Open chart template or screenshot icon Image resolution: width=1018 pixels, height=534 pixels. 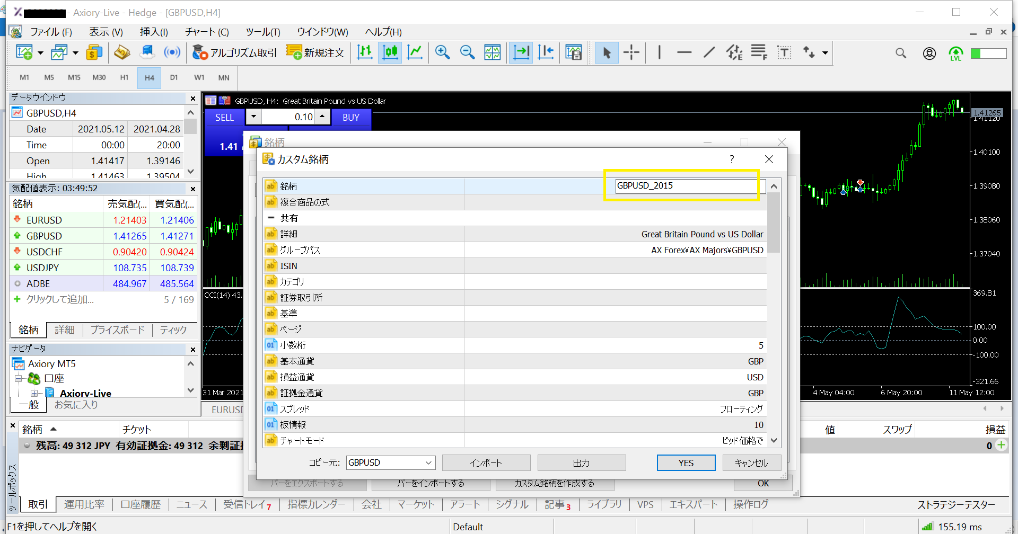(x=573, y=52)
